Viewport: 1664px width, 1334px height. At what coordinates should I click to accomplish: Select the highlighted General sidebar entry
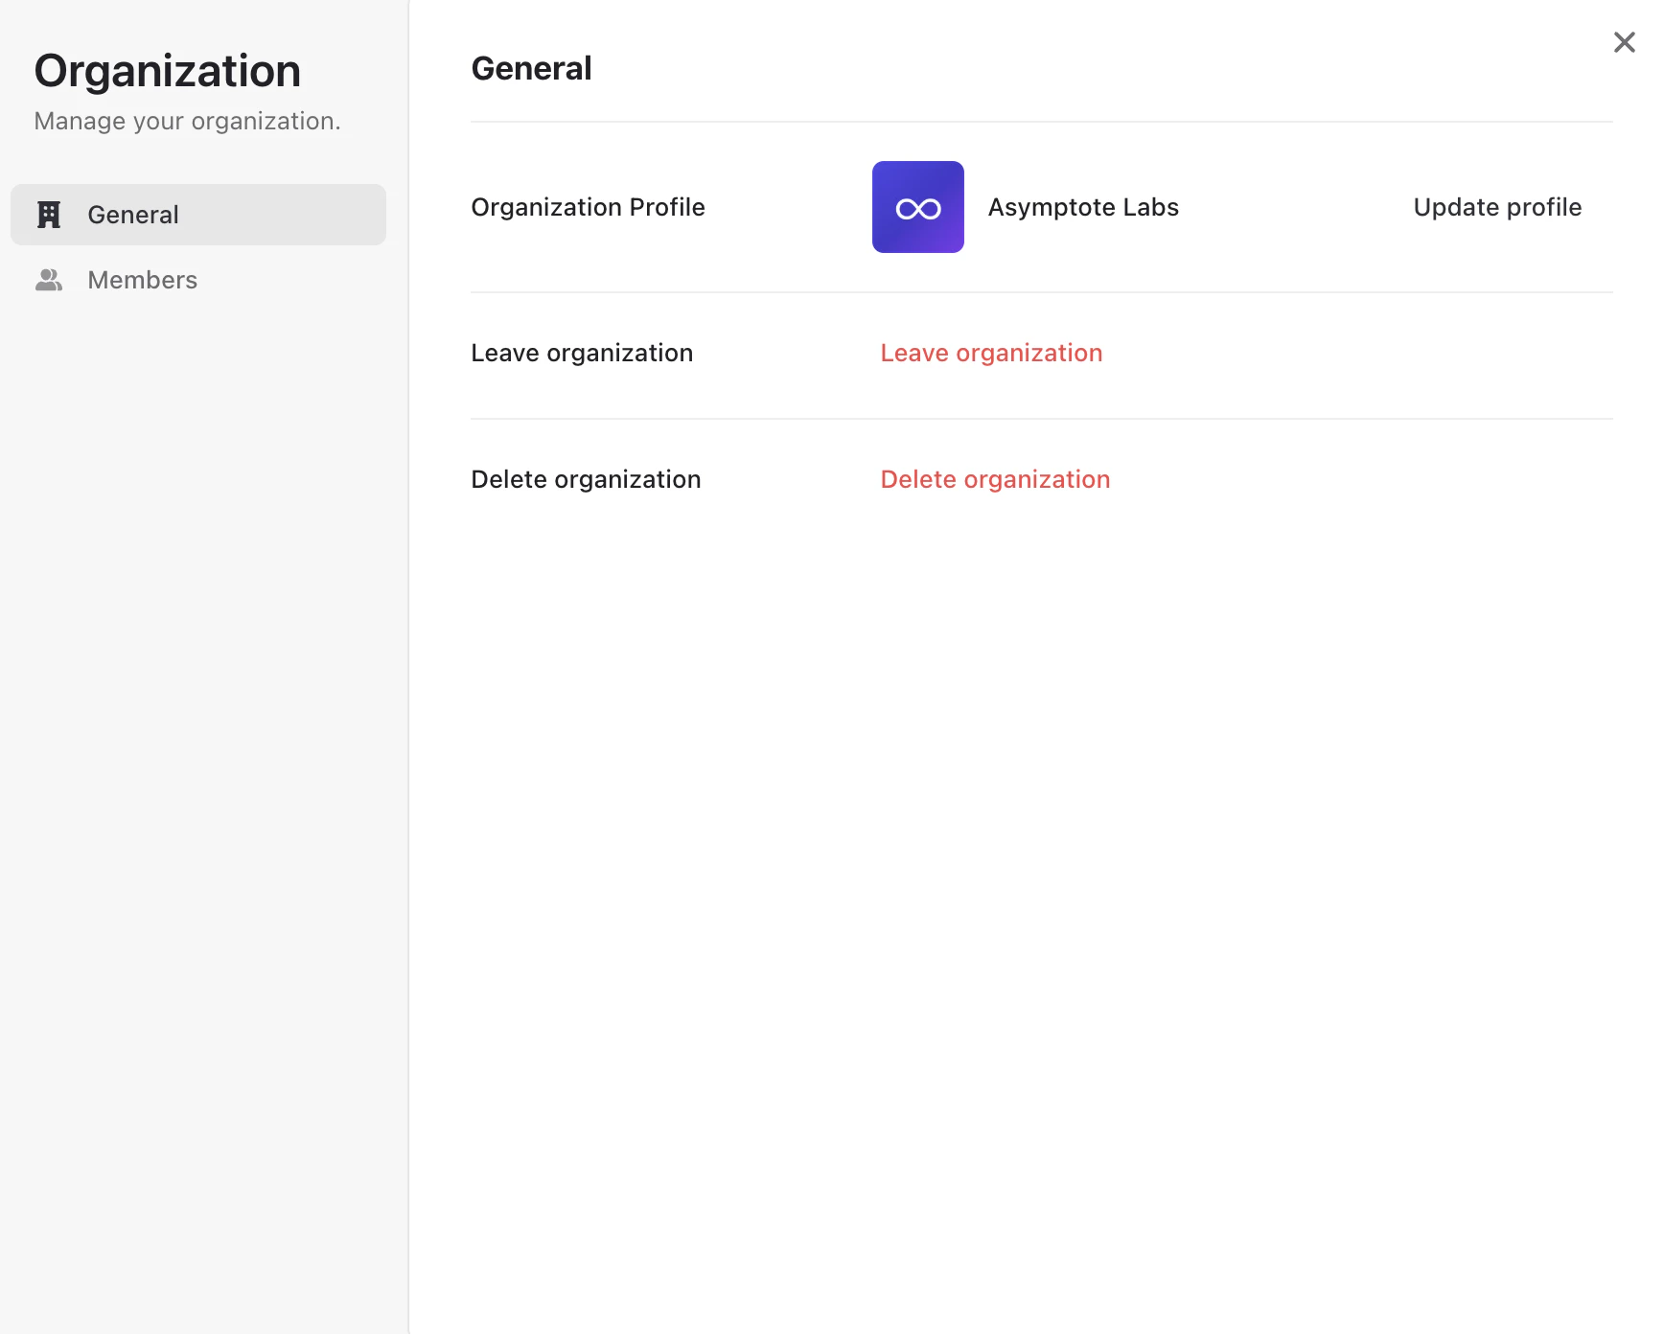point(197,214)
